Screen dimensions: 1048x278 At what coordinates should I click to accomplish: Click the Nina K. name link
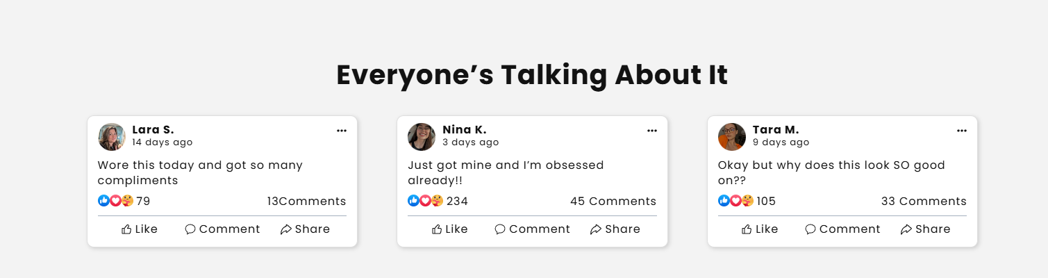tap(464, 129)
